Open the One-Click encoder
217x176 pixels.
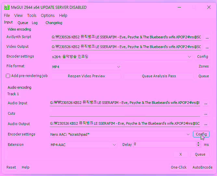click(179, 168)
